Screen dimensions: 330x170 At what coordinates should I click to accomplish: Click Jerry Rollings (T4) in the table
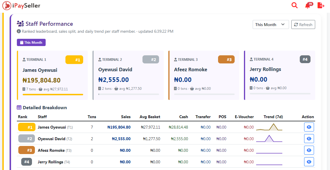[54, 162]
